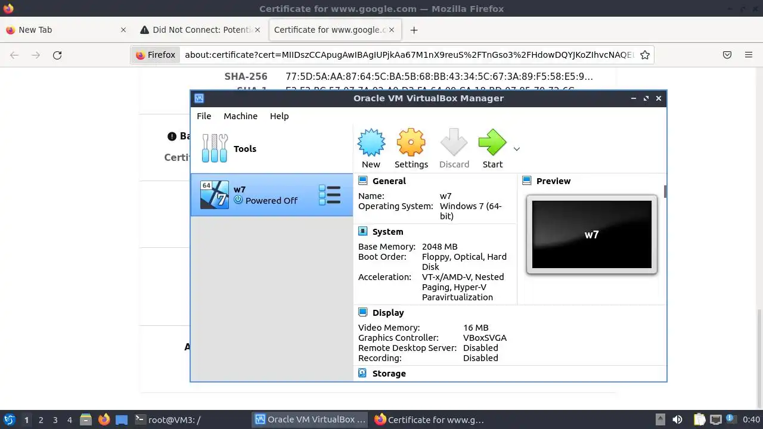Click the w7 preview thumbnail
The height and width of the screenshot is (429, 763).
(x=592, y=234)
